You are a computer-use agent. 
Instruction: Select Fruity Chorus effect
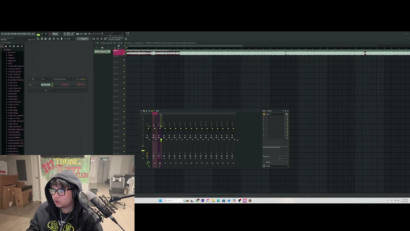13,85
